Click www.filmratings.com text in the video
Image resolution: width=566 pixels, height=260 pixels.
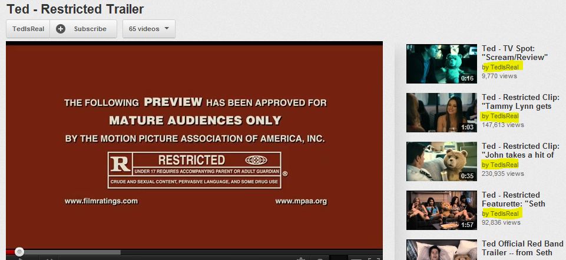[x=101, y=201]
